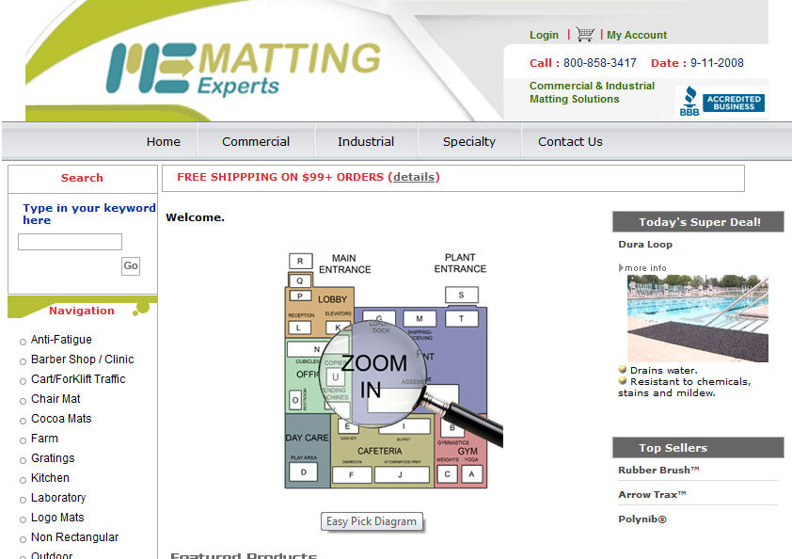Click the shopping cart icon
The width and height of the screenshot is (792, 559).
585,34
